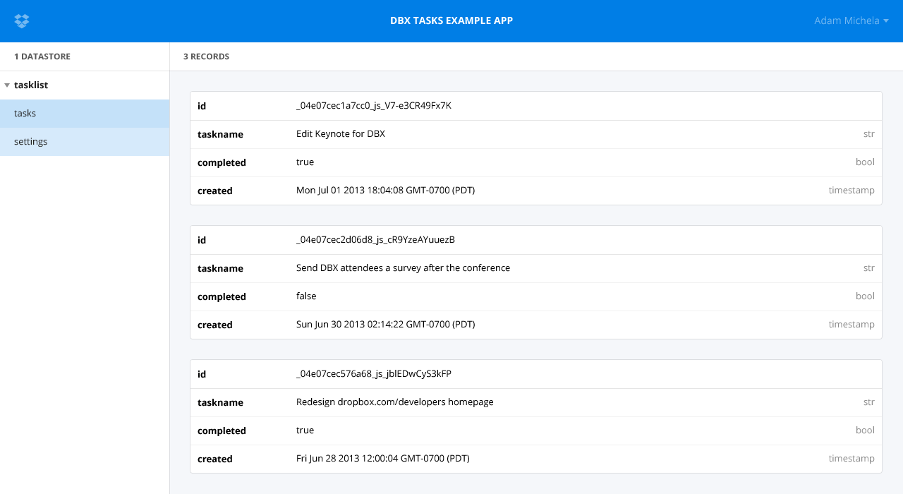This screenshot has width=903, height=494.
Task: Select the Edit Keynote for DBX taskname
Action: [340, 133]
